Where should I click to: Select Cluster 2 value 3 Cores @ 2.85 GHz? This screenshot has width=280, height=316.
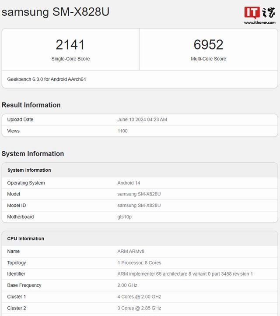click(139, 308)
